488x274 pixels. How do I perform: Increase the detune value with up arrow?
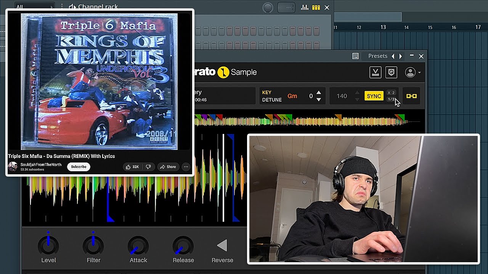click(319, 93)
